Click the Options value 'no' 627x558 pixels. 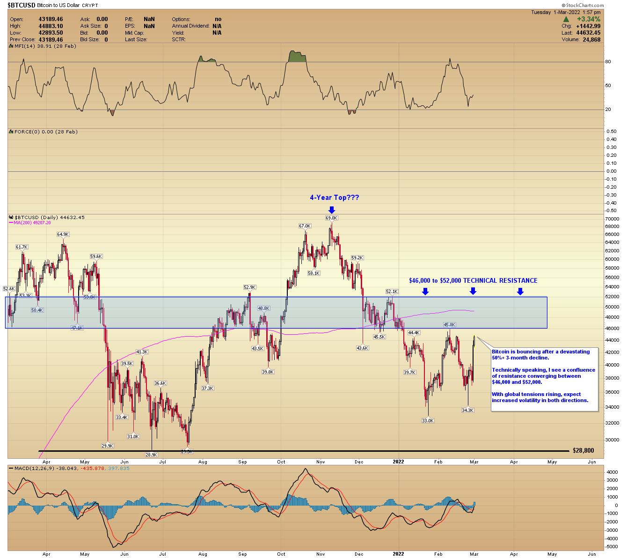[x=218, y=19]
